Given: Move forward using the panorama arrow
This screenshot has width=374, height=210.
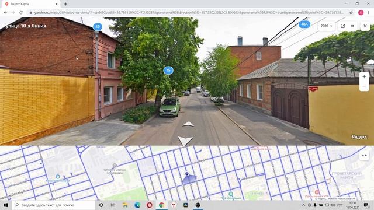Looking at the screenshot, I should (x=188, y=124).
